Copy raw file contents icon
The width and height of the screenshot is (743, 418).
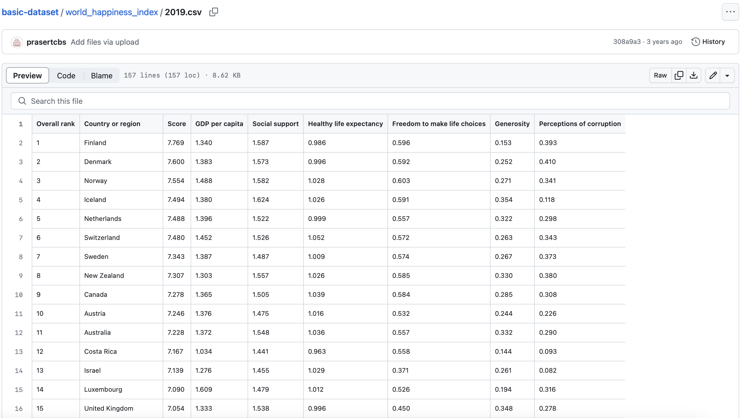(679, 76)
